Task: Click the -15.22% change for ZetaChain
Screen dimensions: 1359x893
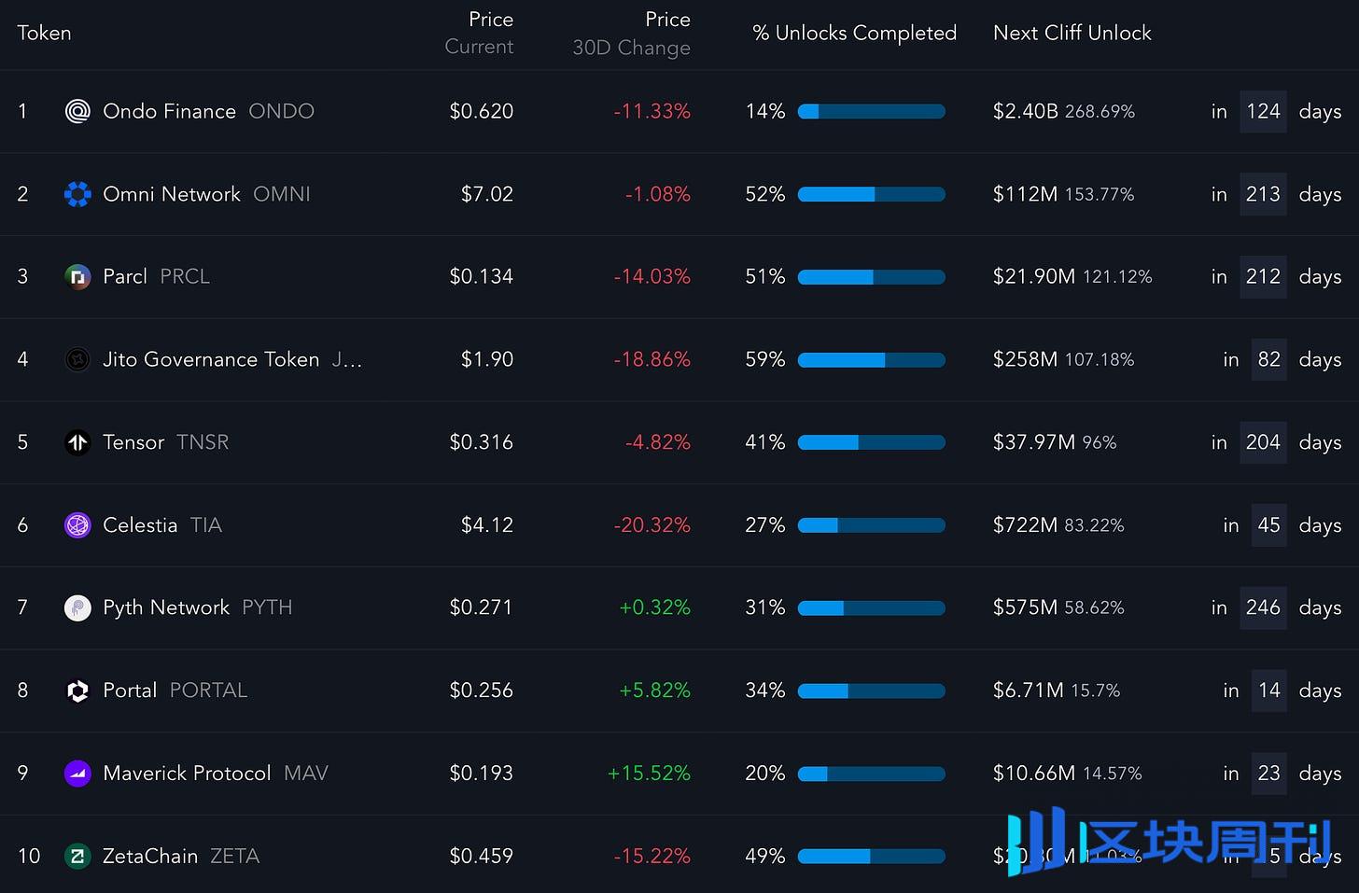Action: point(652,856)
